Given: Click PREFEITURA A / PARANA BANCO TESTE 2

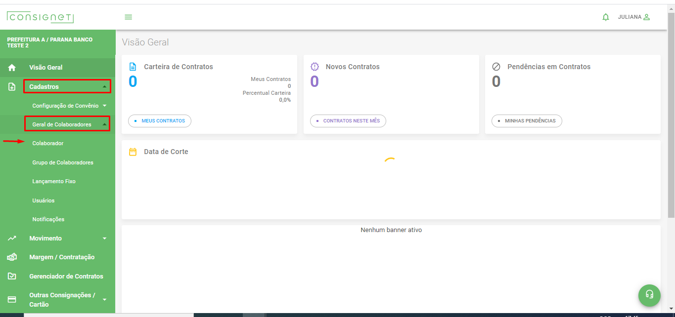Looking at the screenshot, I should point(50,42).
